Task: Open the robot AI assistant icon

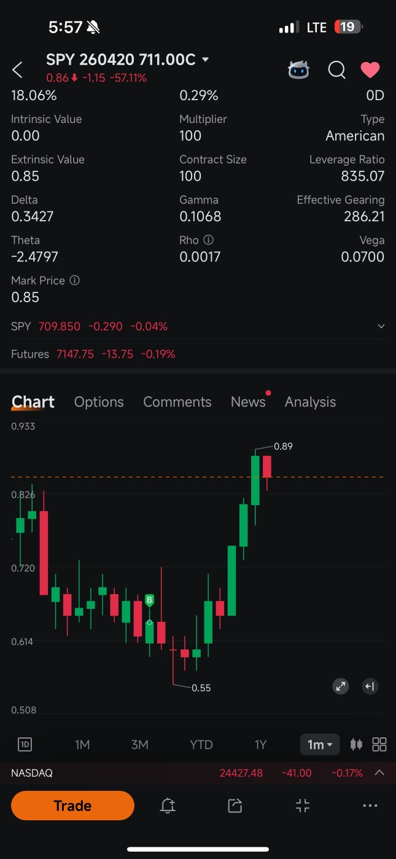Action: coord(299,70)
